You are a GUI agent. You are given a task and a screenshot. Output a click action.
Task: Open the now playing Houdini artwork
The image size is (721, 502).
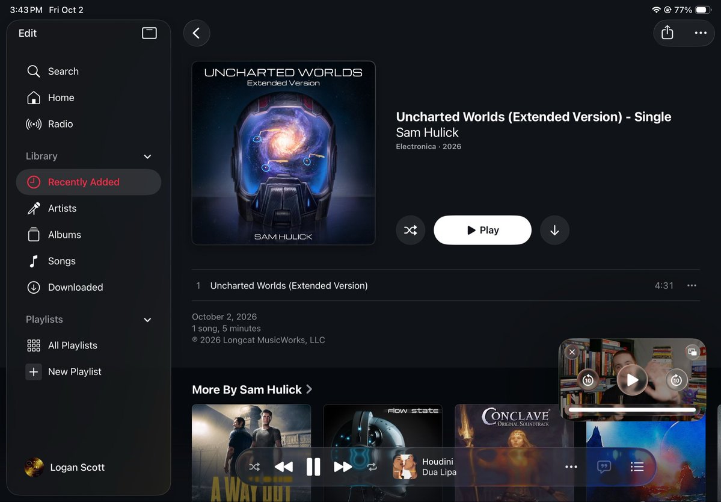405,466
